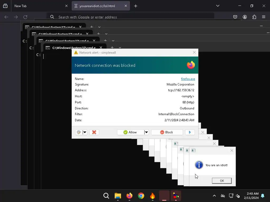Close the New Tab tab
This screenshot has width=270, height=202.
point(66,6)
